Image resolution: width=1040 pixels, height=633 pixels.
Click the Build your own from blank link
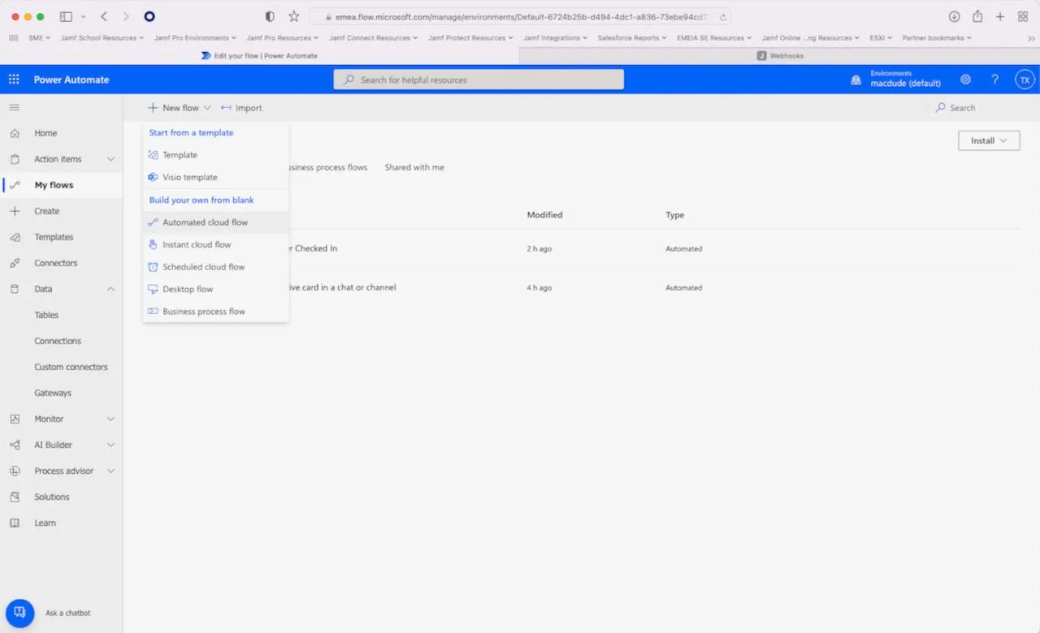point(201,200)
